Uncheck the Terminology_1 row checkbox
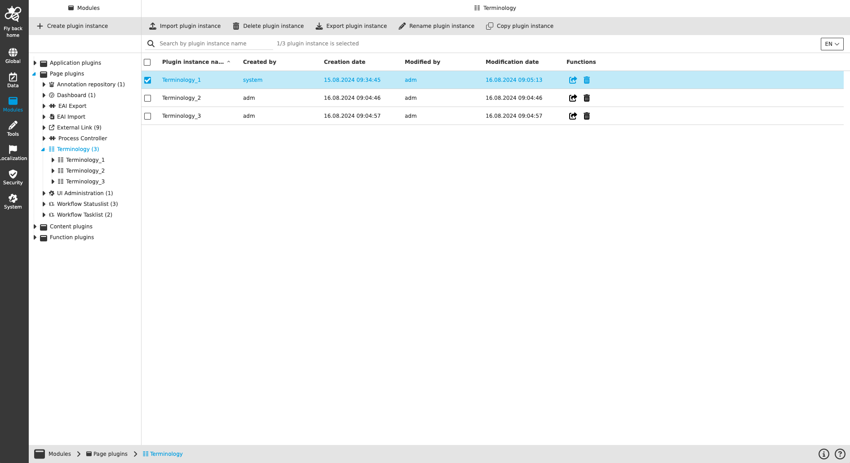The image size is (850, 463). click(x=147, y=80)
